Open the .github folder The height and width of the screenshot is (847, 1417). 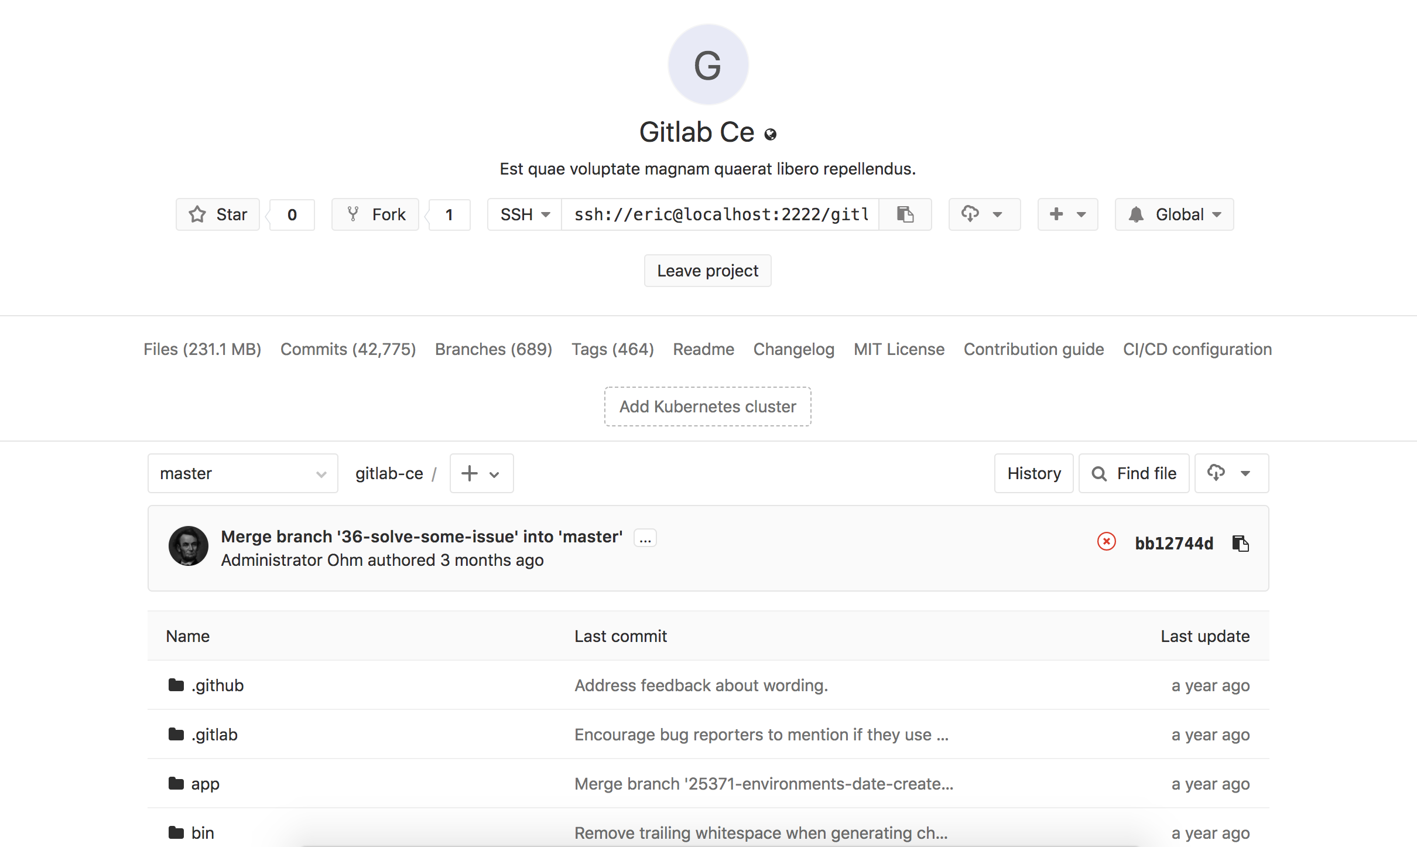pyautogui.click(x=217, y=685)
